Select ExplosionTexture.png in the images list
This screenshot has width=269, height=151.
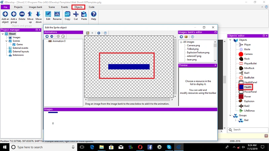(x=198, y=52)
